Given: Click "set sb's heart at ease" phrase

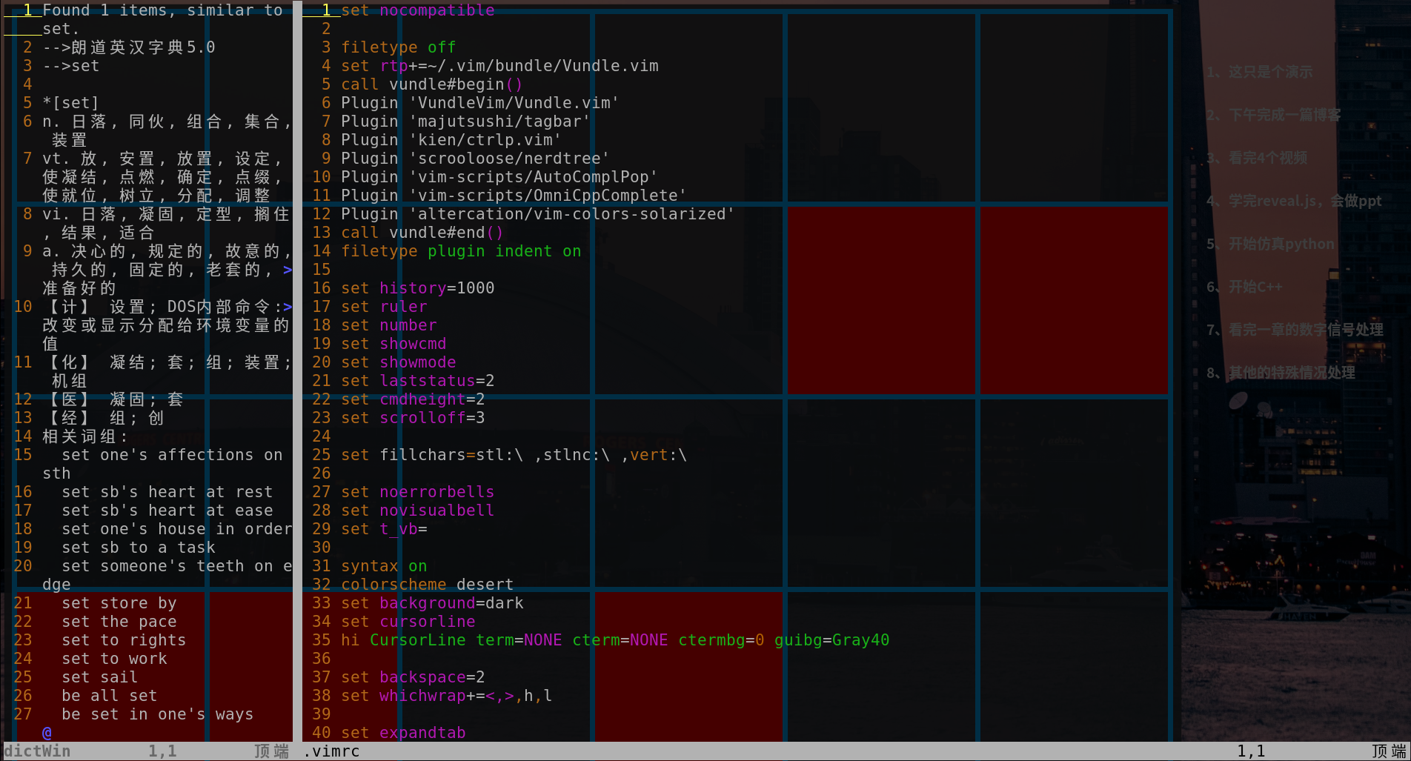Looking at the screenshot, I should point(167,511).
